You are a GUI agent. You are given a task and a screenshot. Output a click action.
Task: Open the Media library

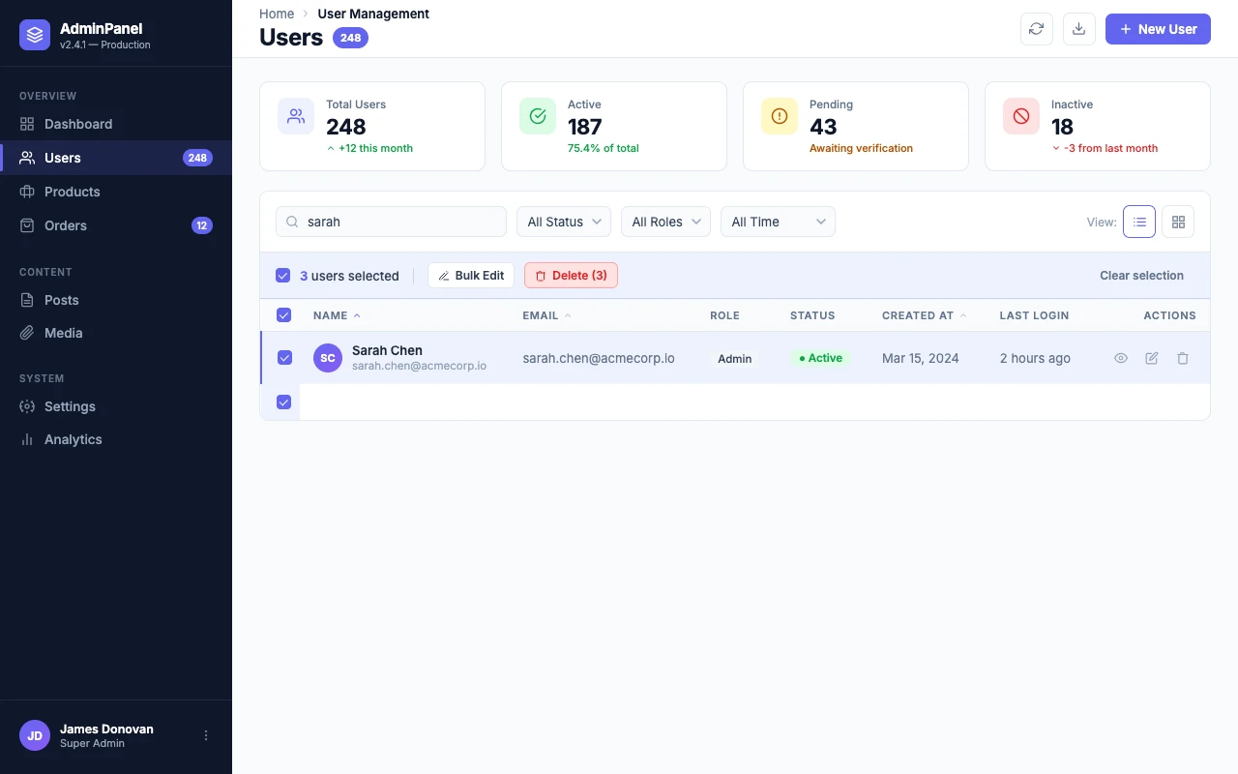63,333
